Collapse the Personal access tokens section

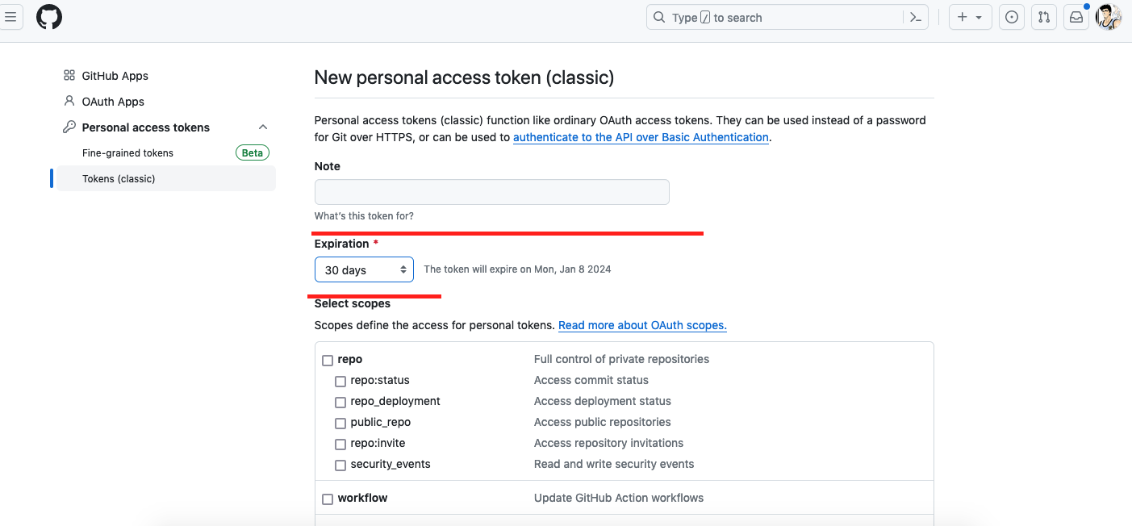pyautogui.click(x=263, y=127)
